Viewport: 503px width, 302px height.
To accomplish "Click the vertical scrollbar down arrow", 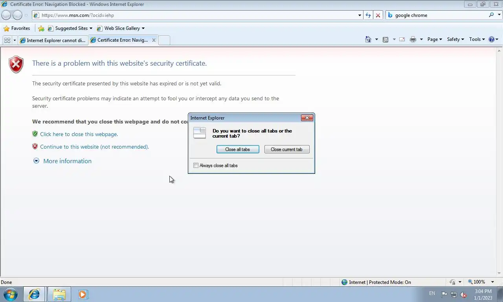I will (x=499, y=273).
